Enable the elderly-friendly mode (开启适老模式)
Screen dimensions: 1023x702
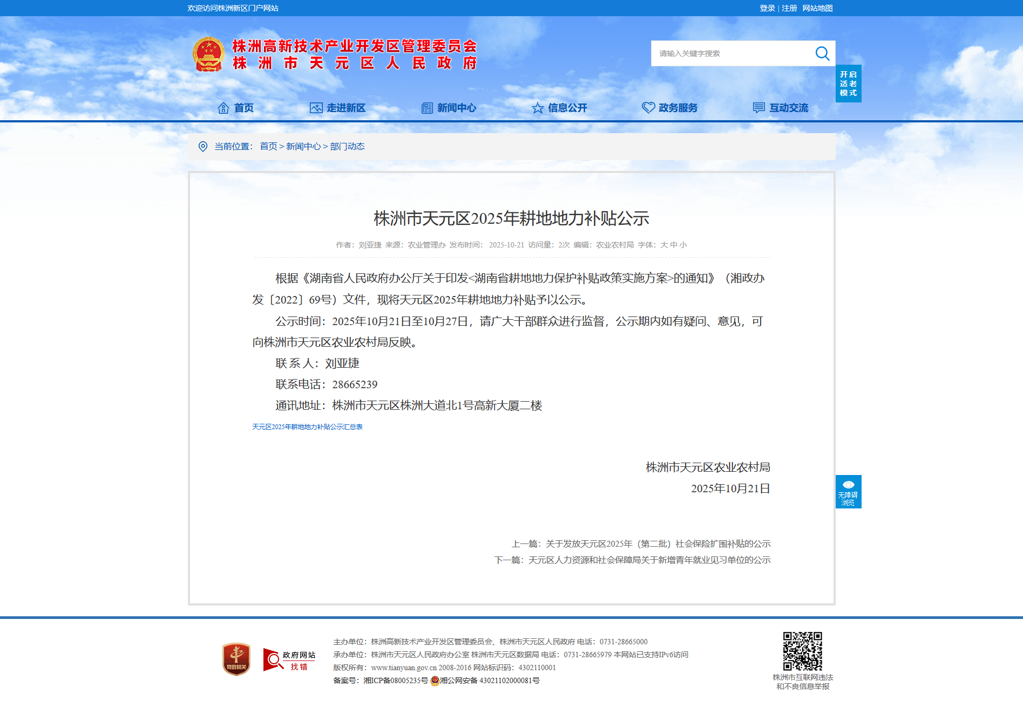coord(848,84)
